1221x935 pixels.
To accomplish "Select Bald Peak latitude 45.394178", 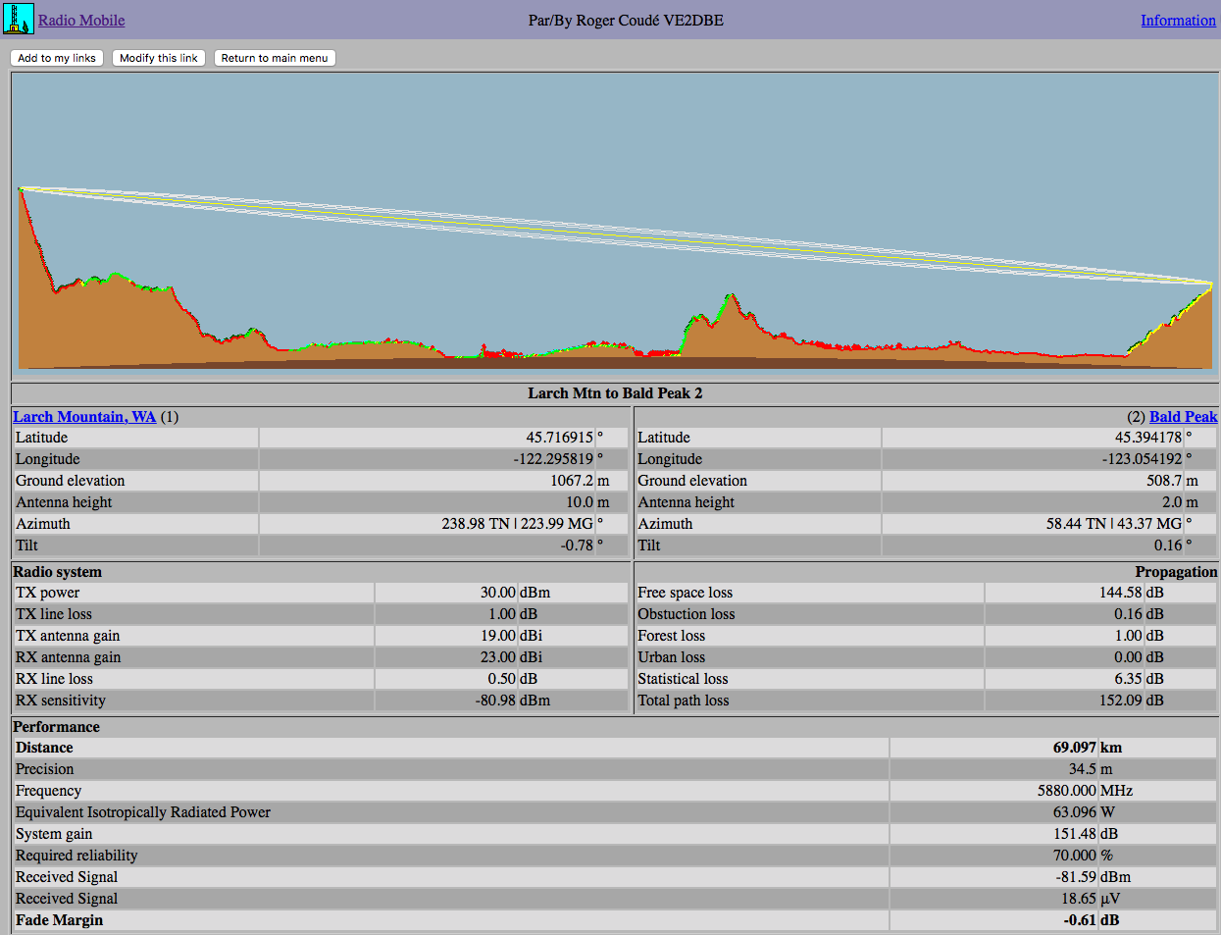I will pyautogui.click(x=1148, y=438).
